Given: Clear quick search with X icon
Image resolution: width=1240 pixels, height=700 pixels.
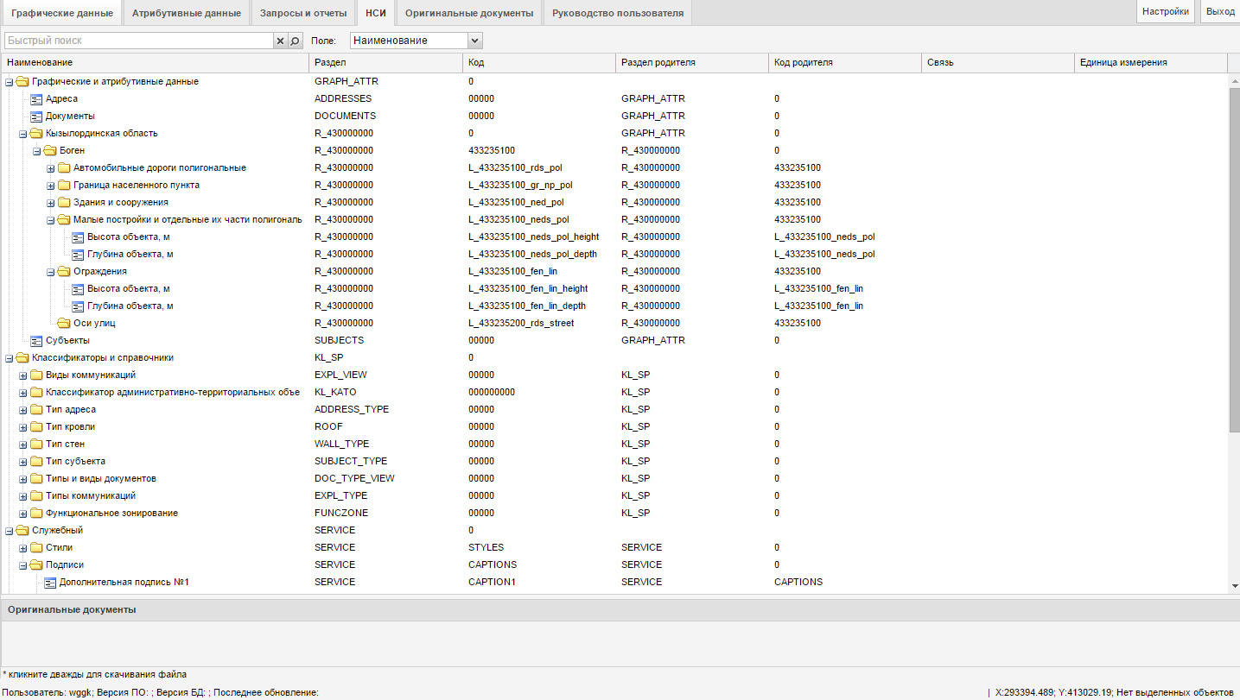Looking at the screenshot, I should pos(280,41).
